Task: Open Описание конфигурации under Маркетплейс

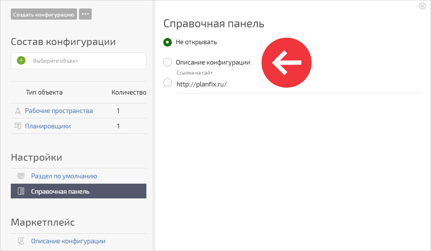Action: coord(68,241)
